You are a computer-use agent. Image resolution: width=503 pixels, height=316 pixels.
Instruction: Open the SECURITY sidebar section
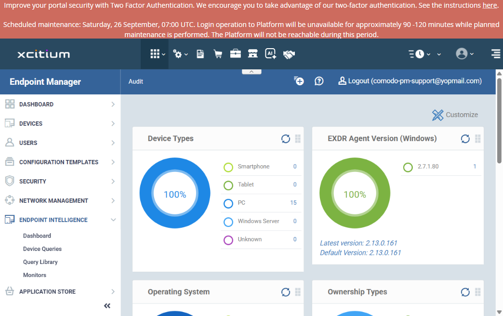[60, 181]
